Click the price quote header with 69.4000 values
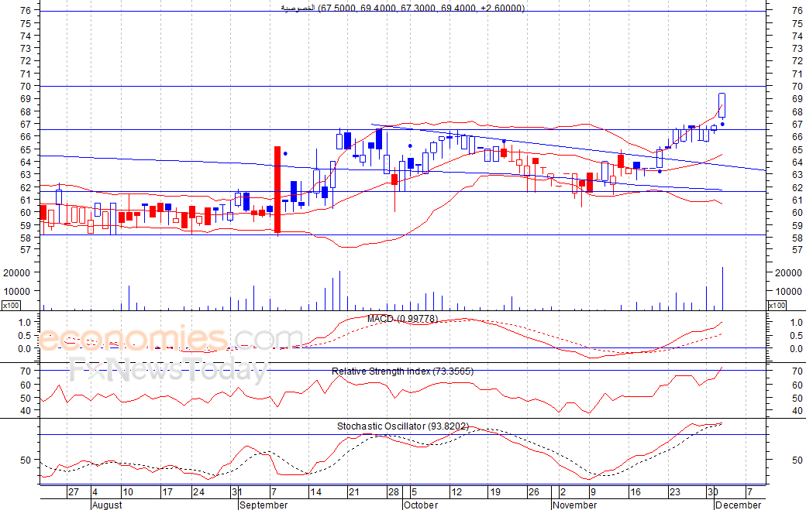This screenshot has width=806, height=510. [403, 8]
